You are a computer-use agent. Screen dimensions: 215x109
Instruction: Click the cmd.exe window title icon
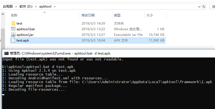(x=6, y=53)
